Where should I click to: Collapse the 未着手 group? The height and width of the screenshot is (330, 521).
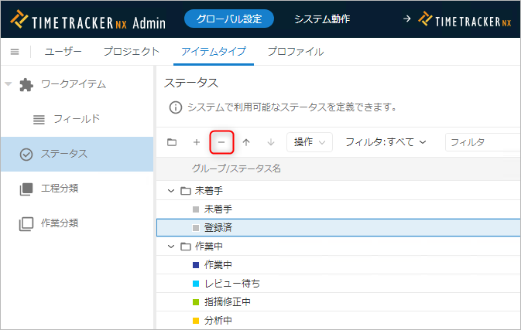pyautogui.click(x=171, y=190)
